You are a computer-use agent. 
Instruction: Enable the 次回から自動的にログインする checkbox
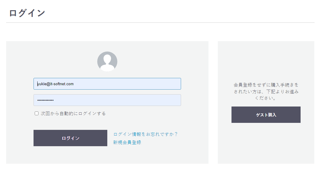pos(37,114)
